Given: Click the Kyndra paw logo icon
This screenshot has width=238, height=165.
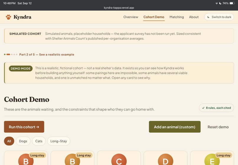Looking at the screenshot, I should 9,17.
